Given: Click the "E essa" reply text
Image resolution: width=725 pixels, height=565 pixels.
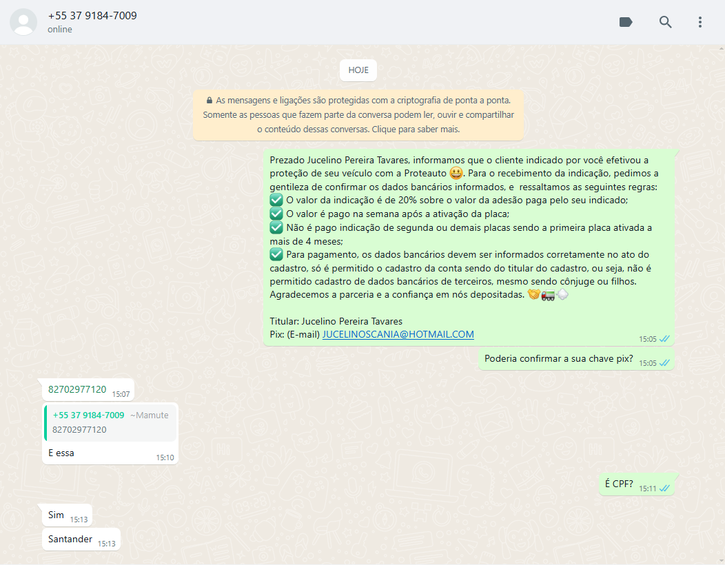Looking at the screenshot, I should (x=61, y=453).
